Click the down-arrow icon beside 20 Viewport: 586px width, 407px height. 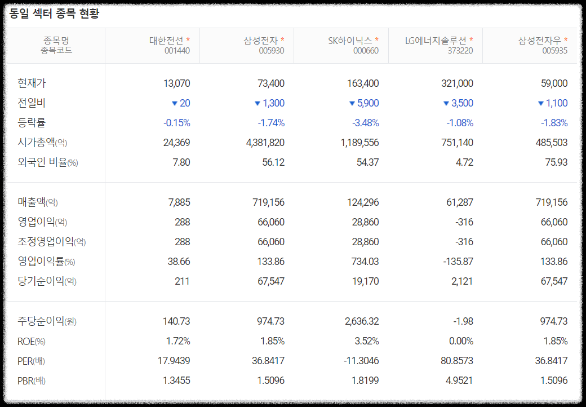pos(174,104)
